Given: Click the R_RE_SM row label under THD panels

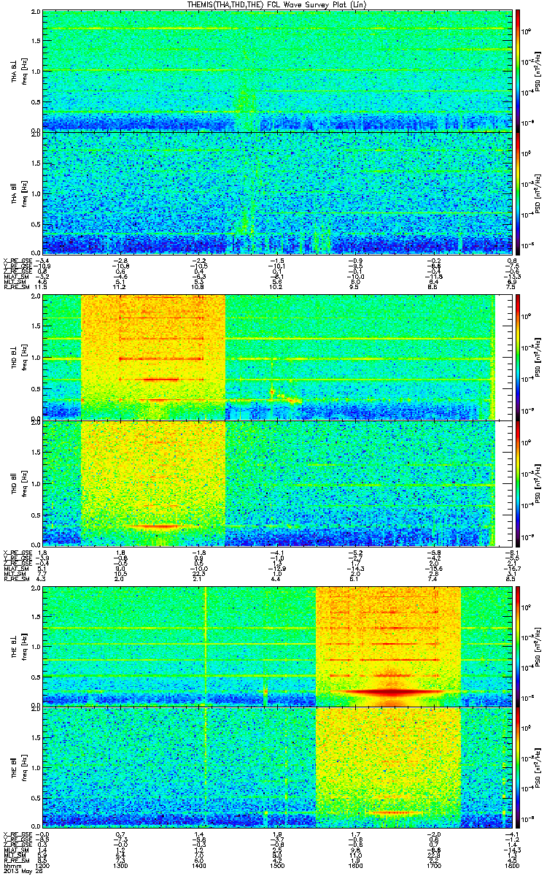Looking at the screenshot, I should pyautogui.click(x=18, y=577).
